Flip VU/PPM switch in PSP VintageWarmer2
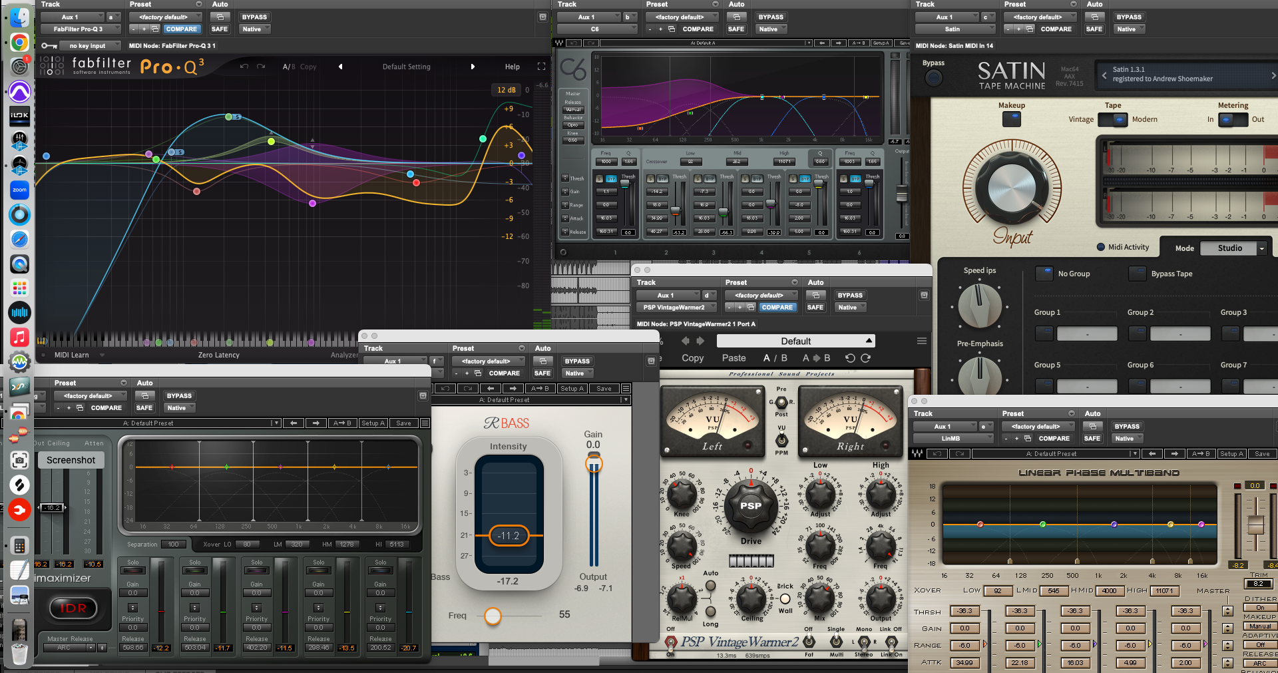 [781, 440]
